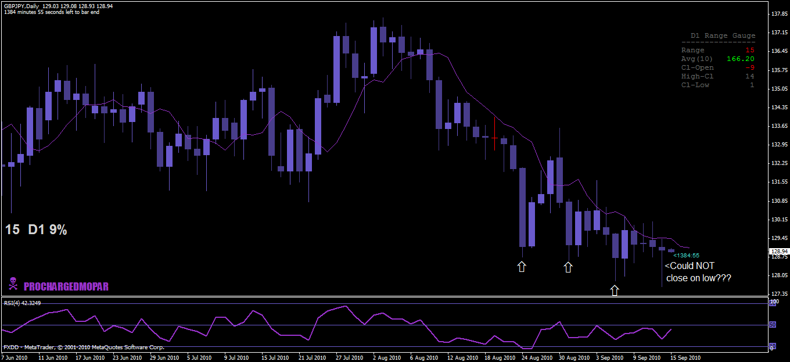This screenshot has width=790, height=362.
Task: Click price axis label 127.35
Action: tap(779, 294)
